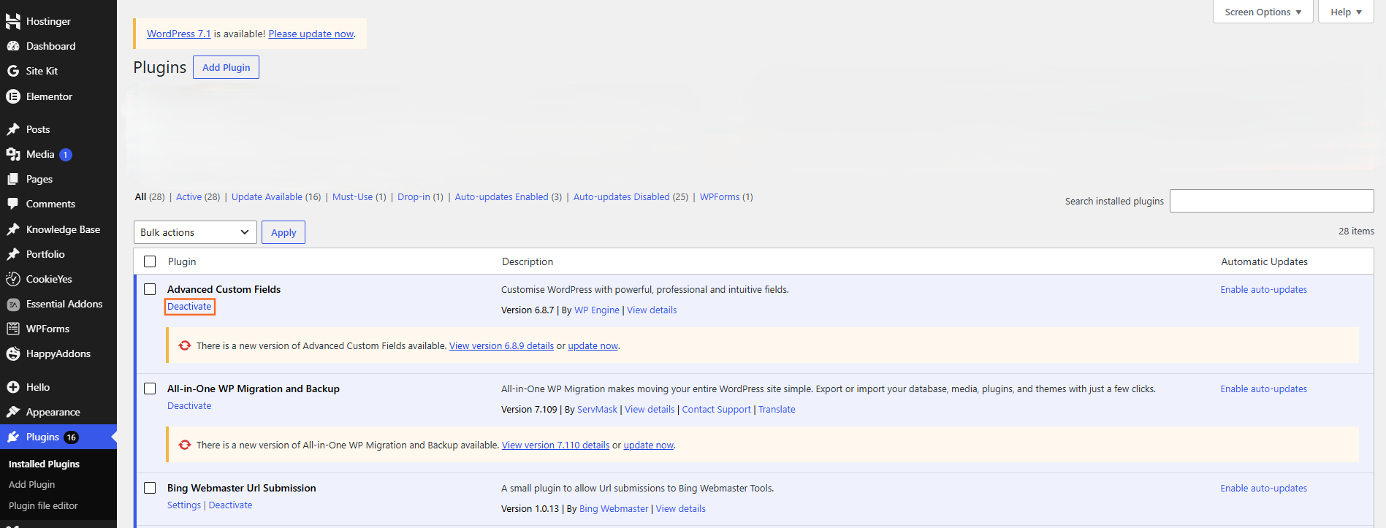Click the Elementor icon in sidebar
This screenshot has height=528, width=1386.
click(x=13, y=96)
